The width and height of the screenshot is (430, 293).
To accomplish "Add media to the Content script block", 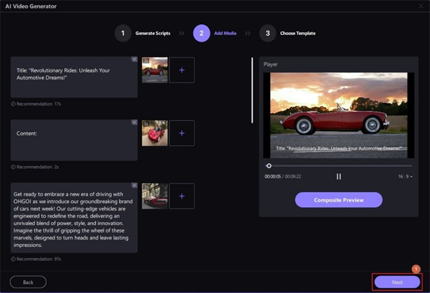I will pyautogui.click(x=181, y=133).
